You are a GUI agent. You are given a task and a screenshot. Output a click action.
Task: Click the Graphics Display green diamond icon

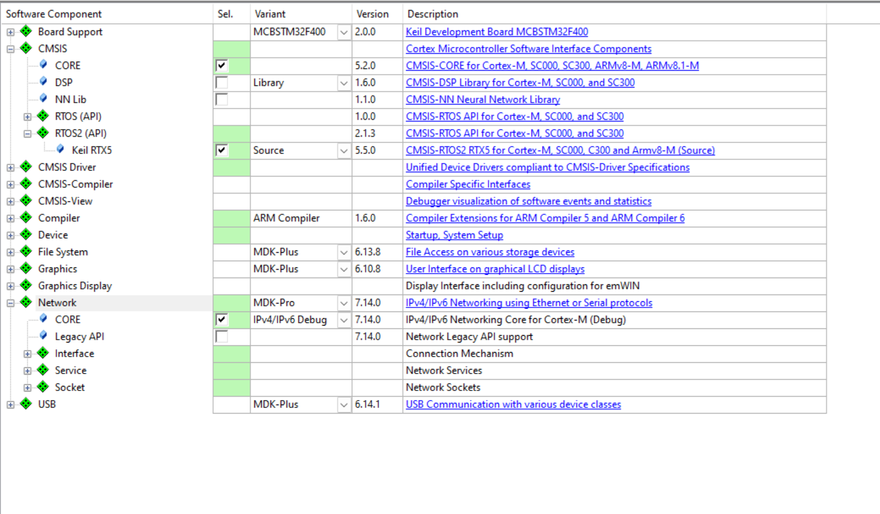[x=26, y=285]
